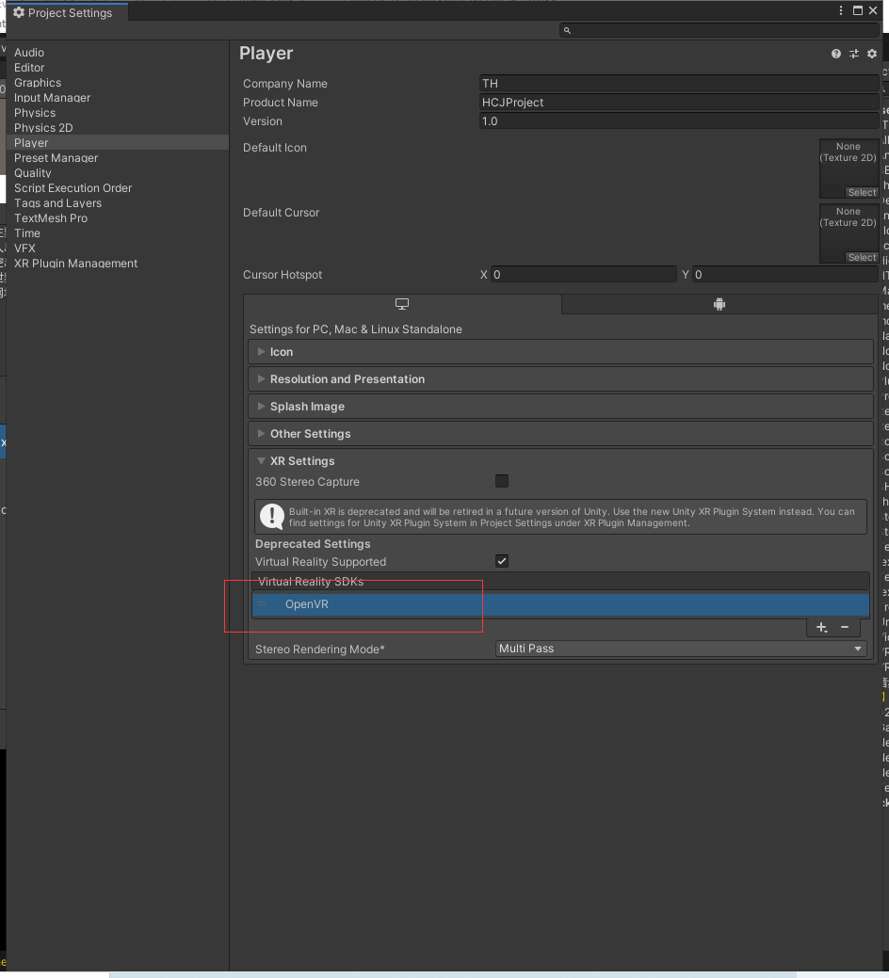889x978 pixels.
Task: Open Stereo Rendering Mode dropdown
Action: 681,649
